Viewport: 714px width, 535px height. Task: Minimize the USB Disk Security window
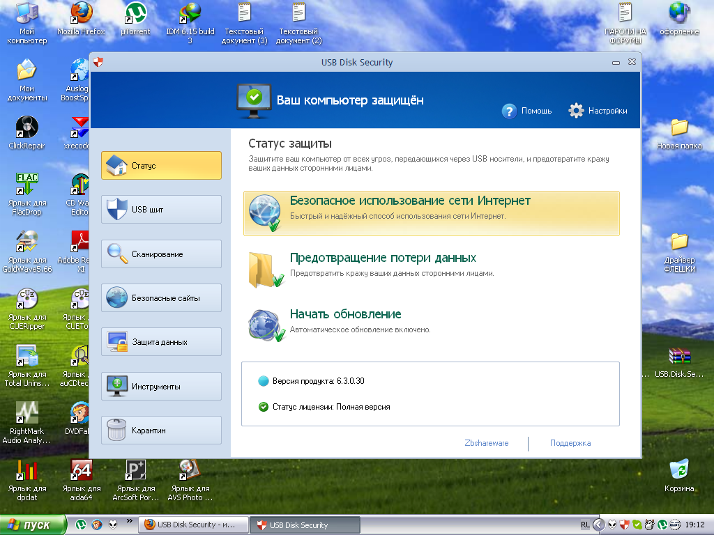[616, 62]
